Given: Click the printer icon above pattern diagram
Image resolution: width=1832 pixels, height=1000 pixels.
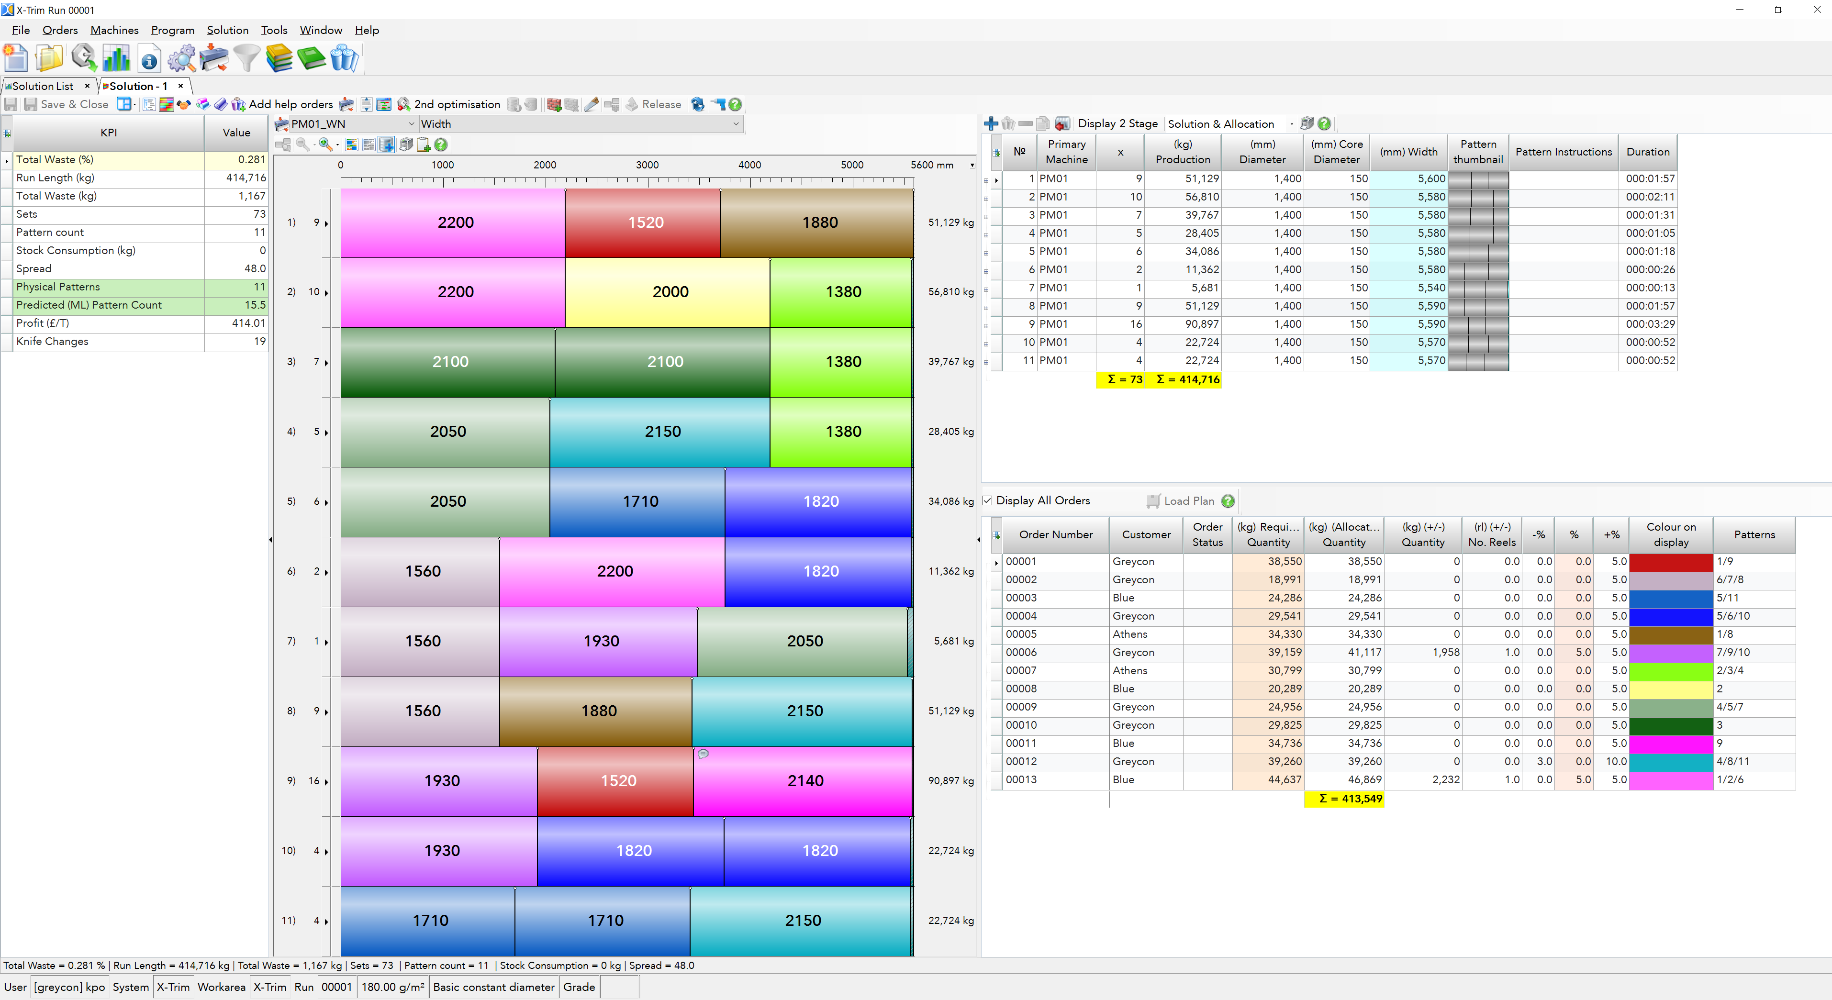Looking at the screenshot, I should coord(406,144).
